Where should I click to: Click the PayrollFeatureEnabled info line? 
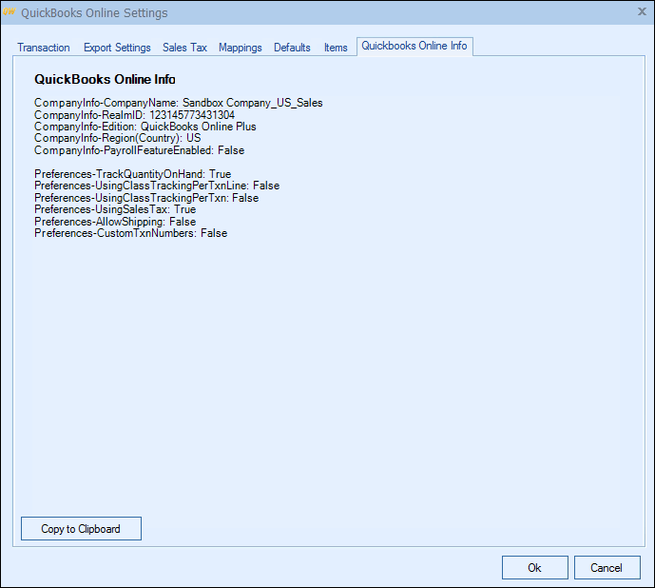coord(139,150)
